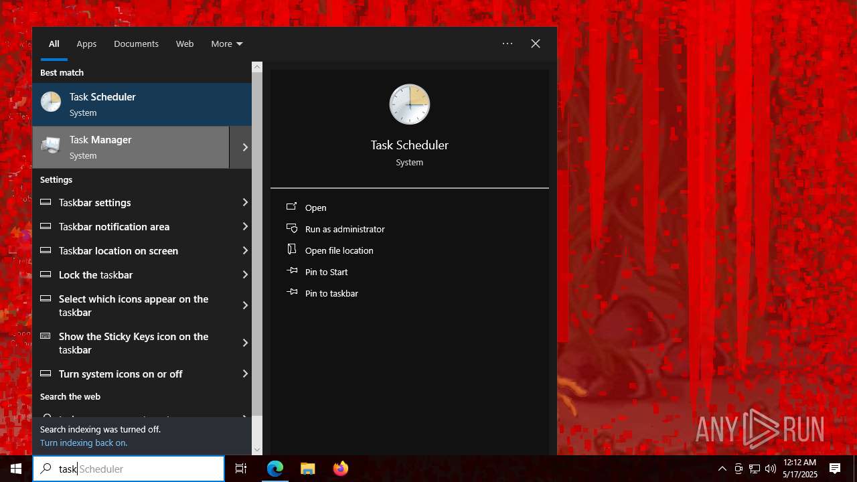Click the Taskbar settings monitor icon
The width and height of the screenshot is (857, 482).
[x=46, y=202]
